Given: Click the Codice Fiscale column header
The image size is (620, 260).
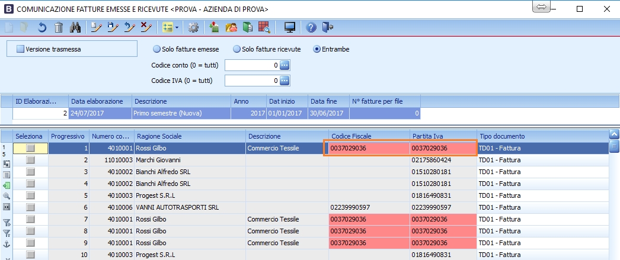Looking at the screenshot, I should click(369, 136).
